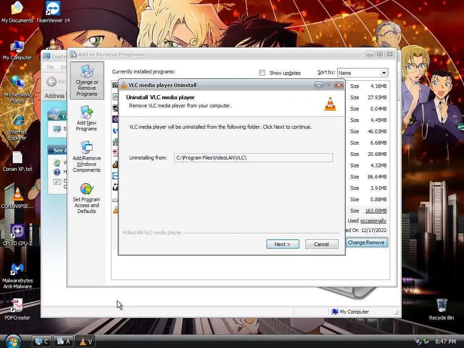Cancel the VLC uninstall wizard
The height and width of the screenshot is (348, 464).
321,244
